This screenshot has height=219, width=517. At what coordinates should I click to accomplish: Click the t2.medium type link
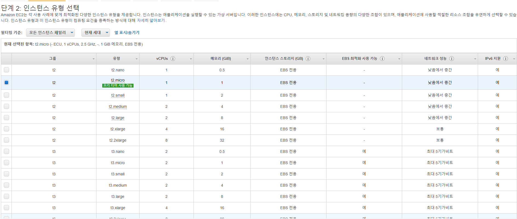[118, 106]
